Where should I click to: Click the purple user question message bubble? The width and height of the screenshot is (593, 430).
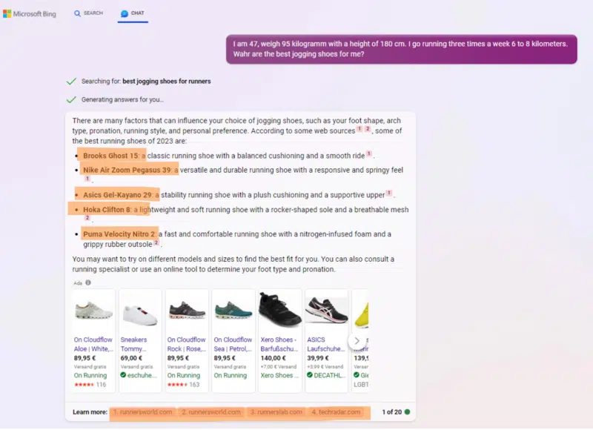[x=402, y=49]
